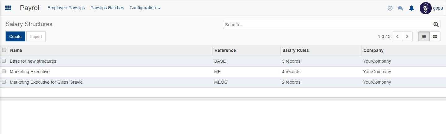
Task: Switch to list view
Action: (424, 36)
